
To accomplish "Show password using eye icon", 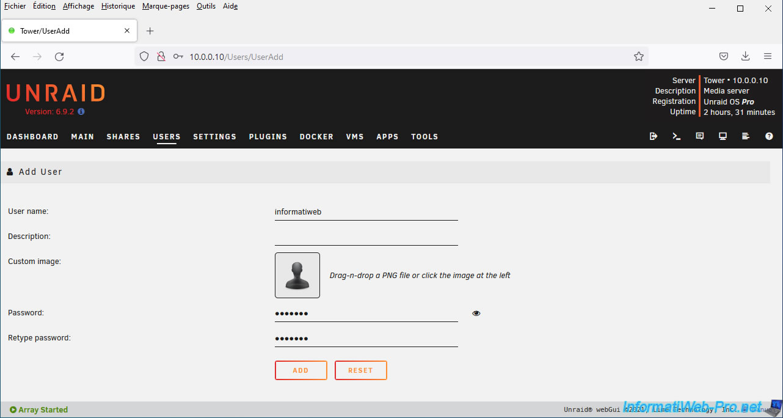I will point(476,313).
